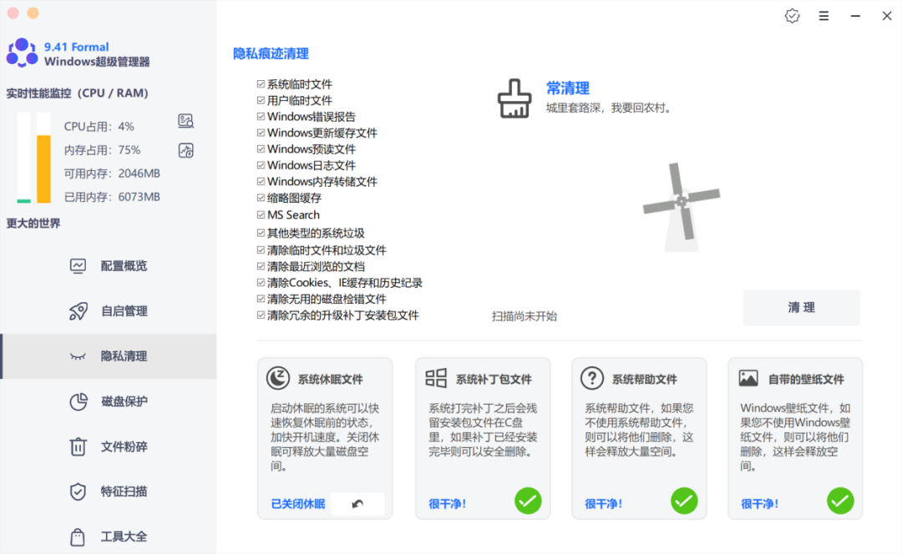Select the 特征扫描 scan icon
This screenshot has width=902, height=554.
pyautogui.click(x=76, y=491)
